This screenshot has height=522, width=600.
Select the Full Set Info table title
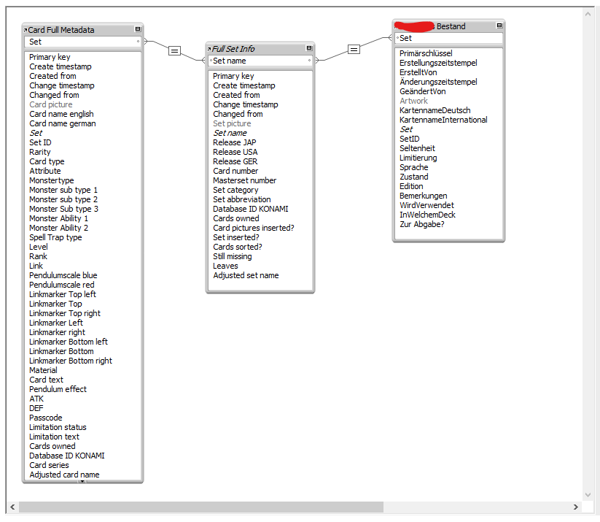point(233,49)
